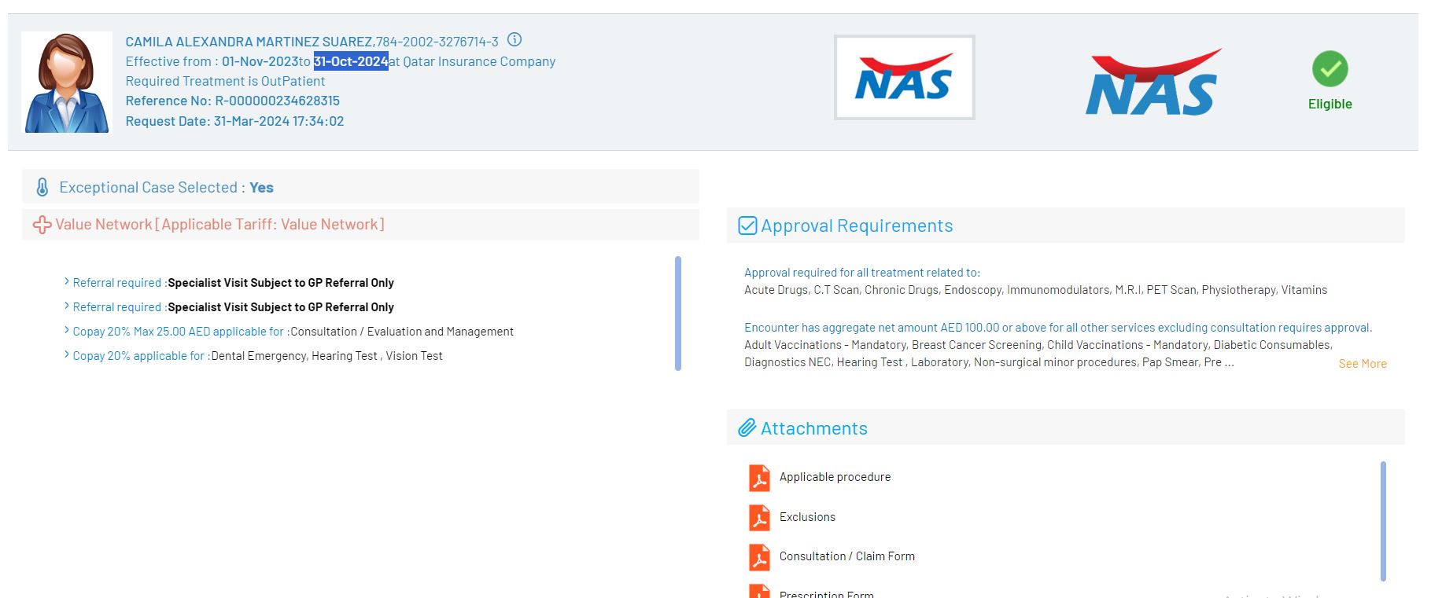1431x598 pixels.
Task: Expand the Copay 20% Max 25.00 AED item
Action: (x=67, y=331)
